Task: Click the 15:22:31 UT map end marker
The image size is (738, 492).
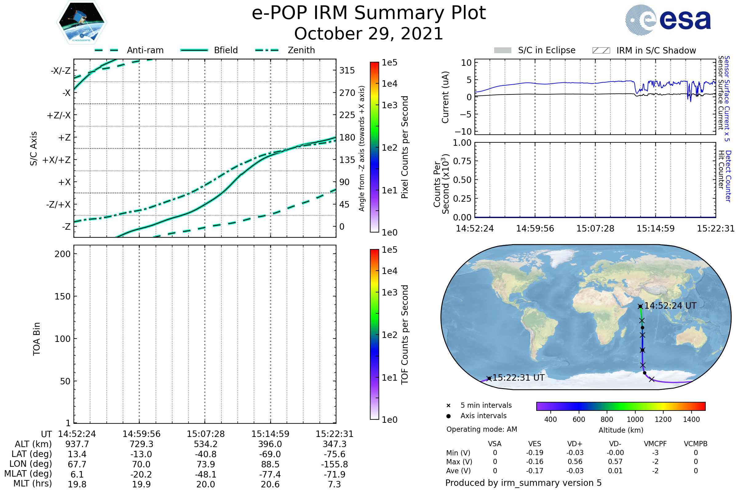Action: coord(489,379)
